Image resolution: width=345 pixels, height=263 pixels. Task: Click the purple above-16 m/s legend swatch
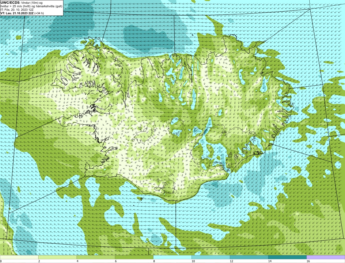point(326,257)
